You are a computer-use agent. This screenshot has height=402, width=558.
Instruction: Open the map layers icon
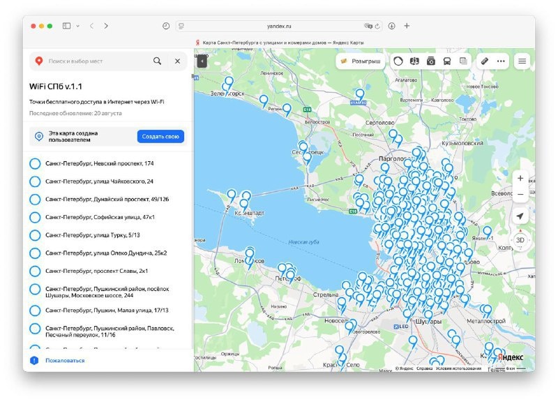[463, 61]
